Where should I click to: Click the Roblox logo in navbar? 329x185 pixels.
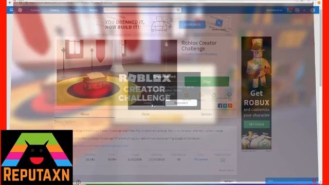(20, 10)
